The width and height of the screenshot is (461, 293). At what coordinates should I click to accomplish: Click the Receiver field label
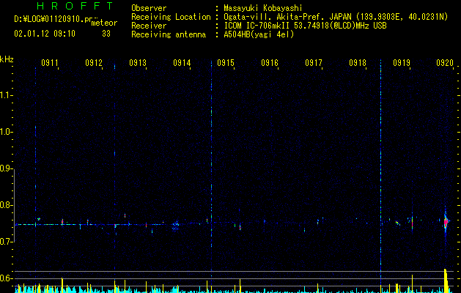tap(149, 26)
